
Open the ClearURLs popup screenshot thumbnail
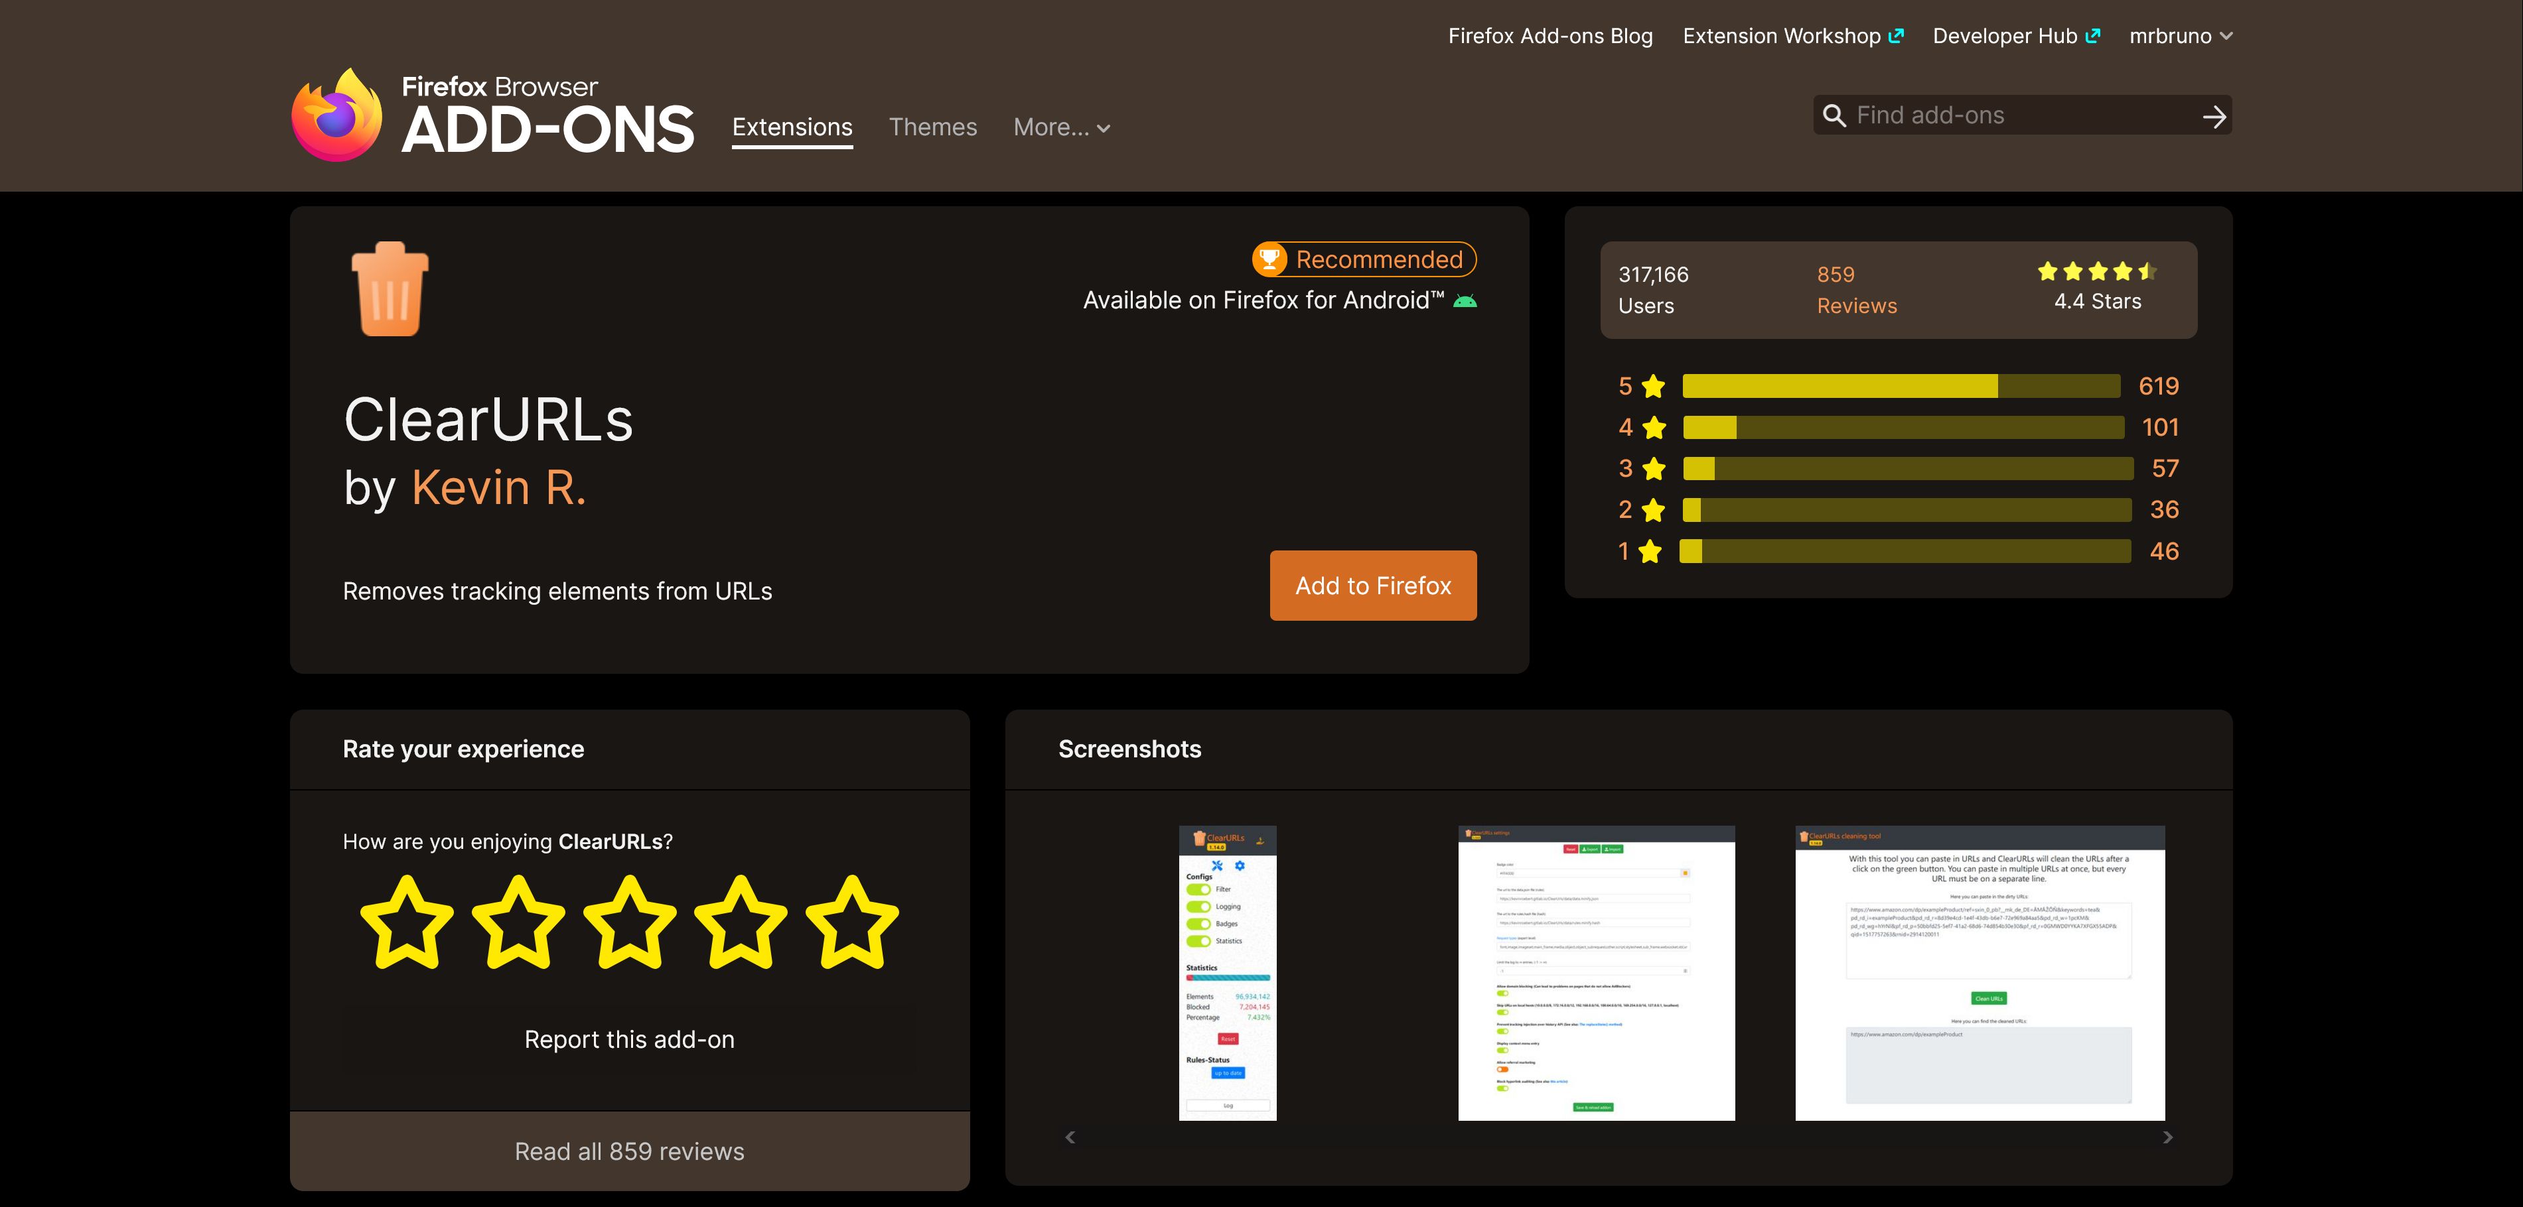[1228, 973]
